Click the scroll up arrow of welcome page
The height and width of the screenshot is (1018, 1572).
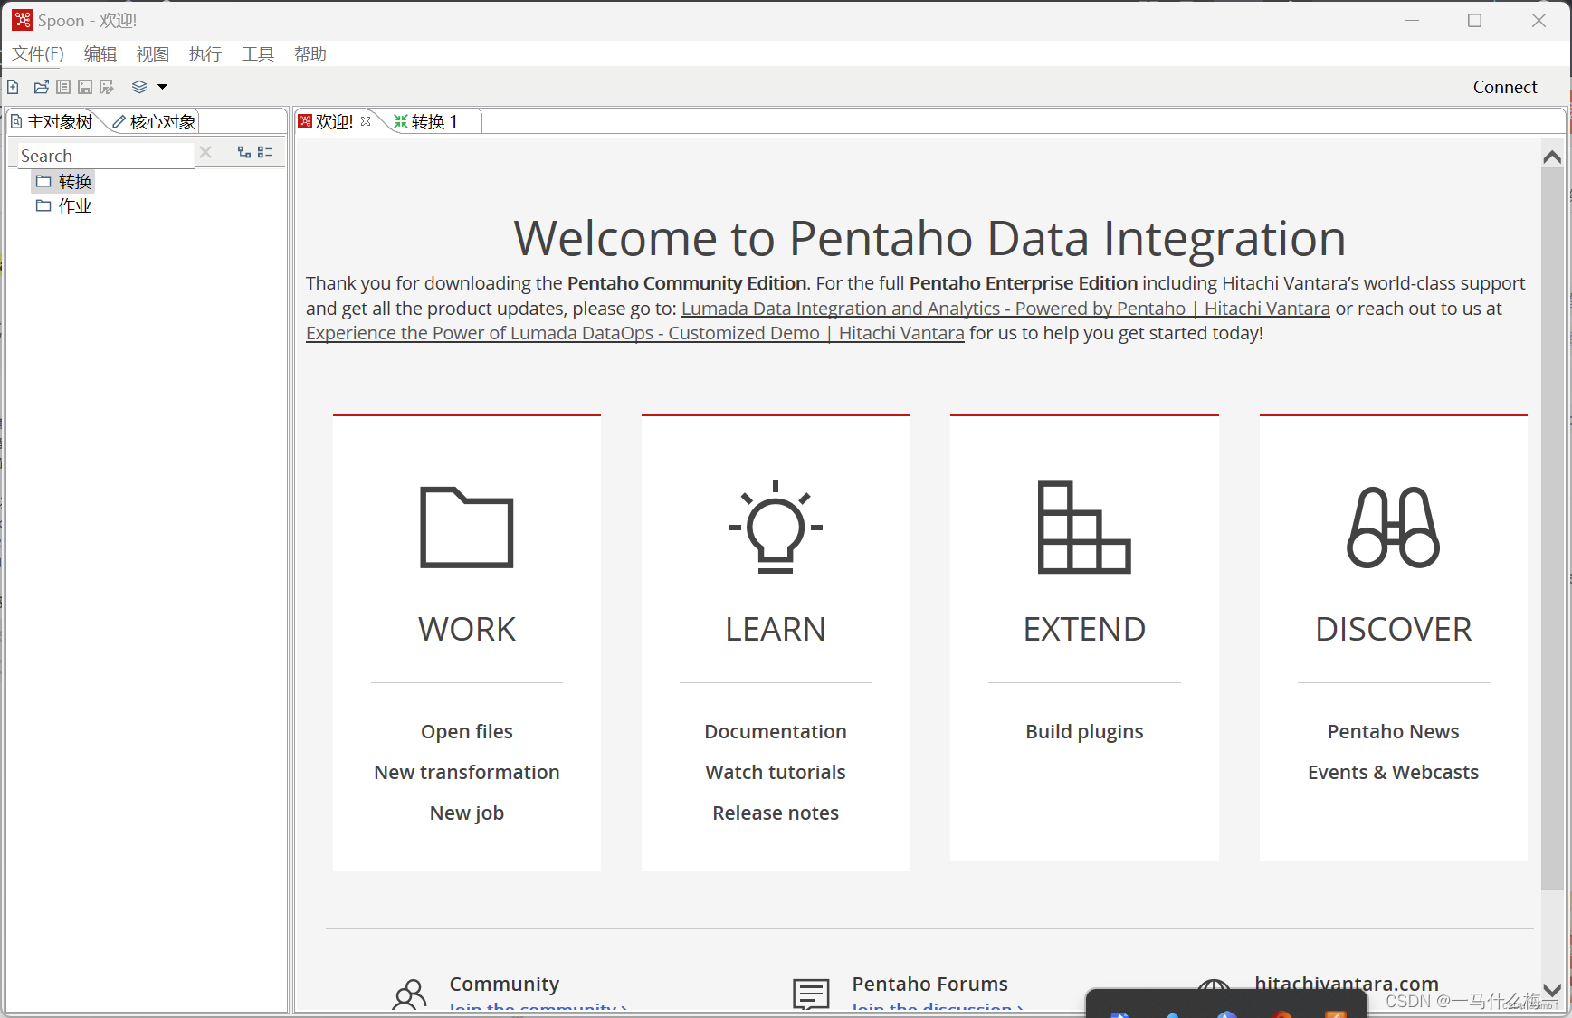(1552, 157)
